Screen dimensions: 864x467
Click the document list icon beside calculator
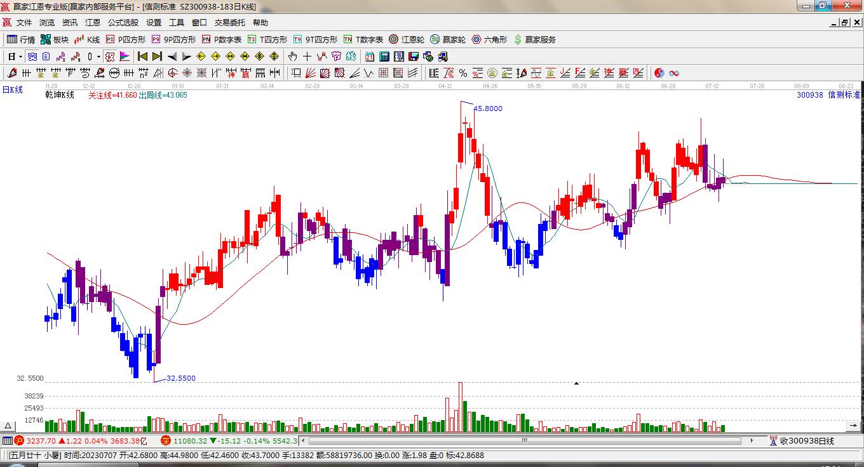(399, 56)
